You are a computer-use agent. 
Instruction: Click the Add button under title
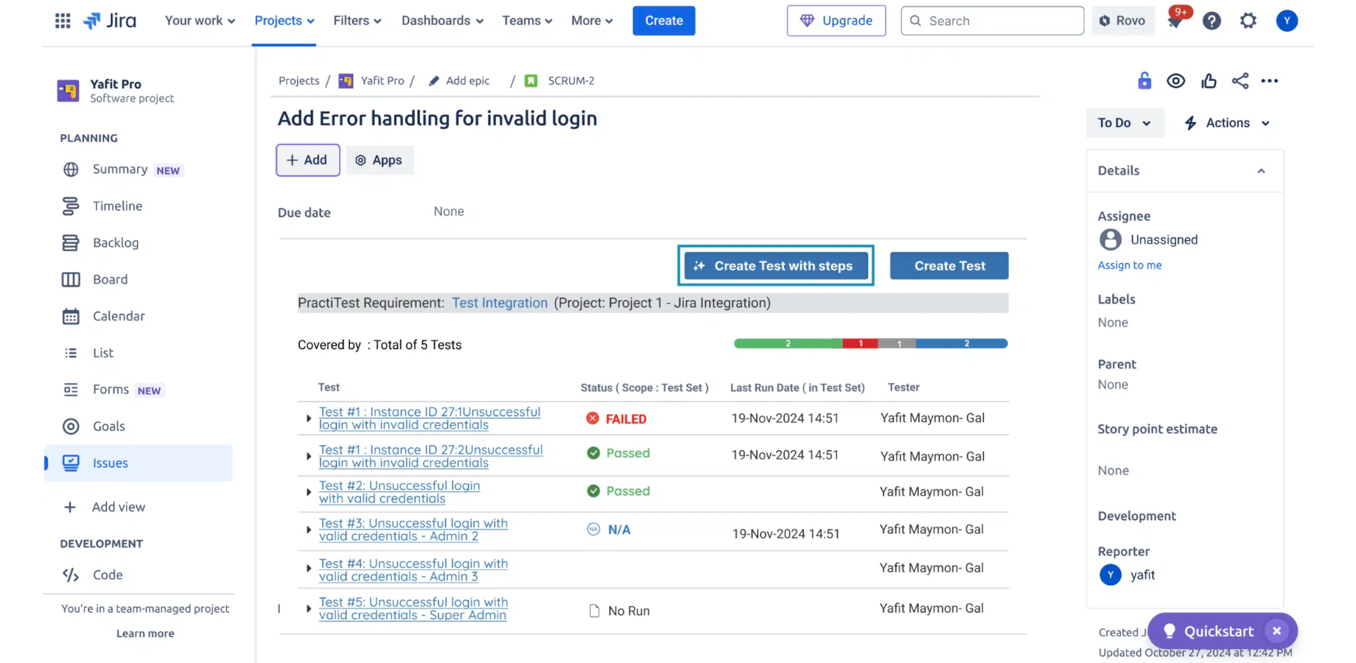[307, 160]
